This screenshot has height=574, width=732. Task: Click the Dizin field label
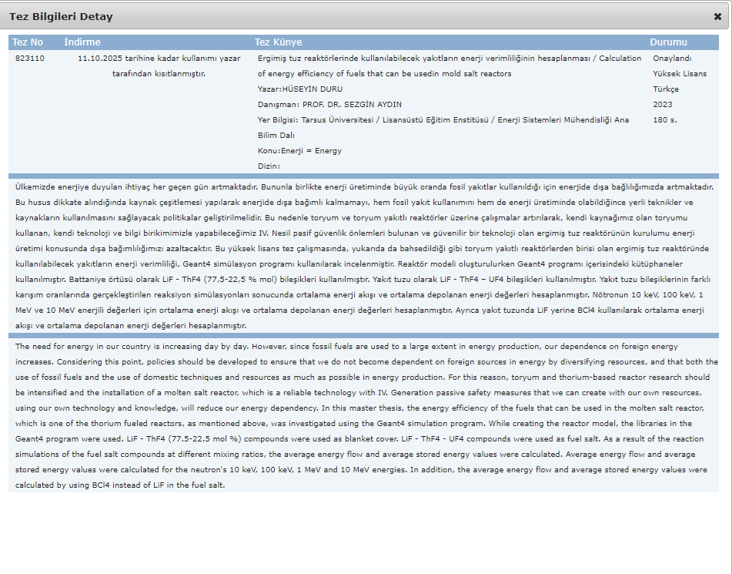(269, 166)
